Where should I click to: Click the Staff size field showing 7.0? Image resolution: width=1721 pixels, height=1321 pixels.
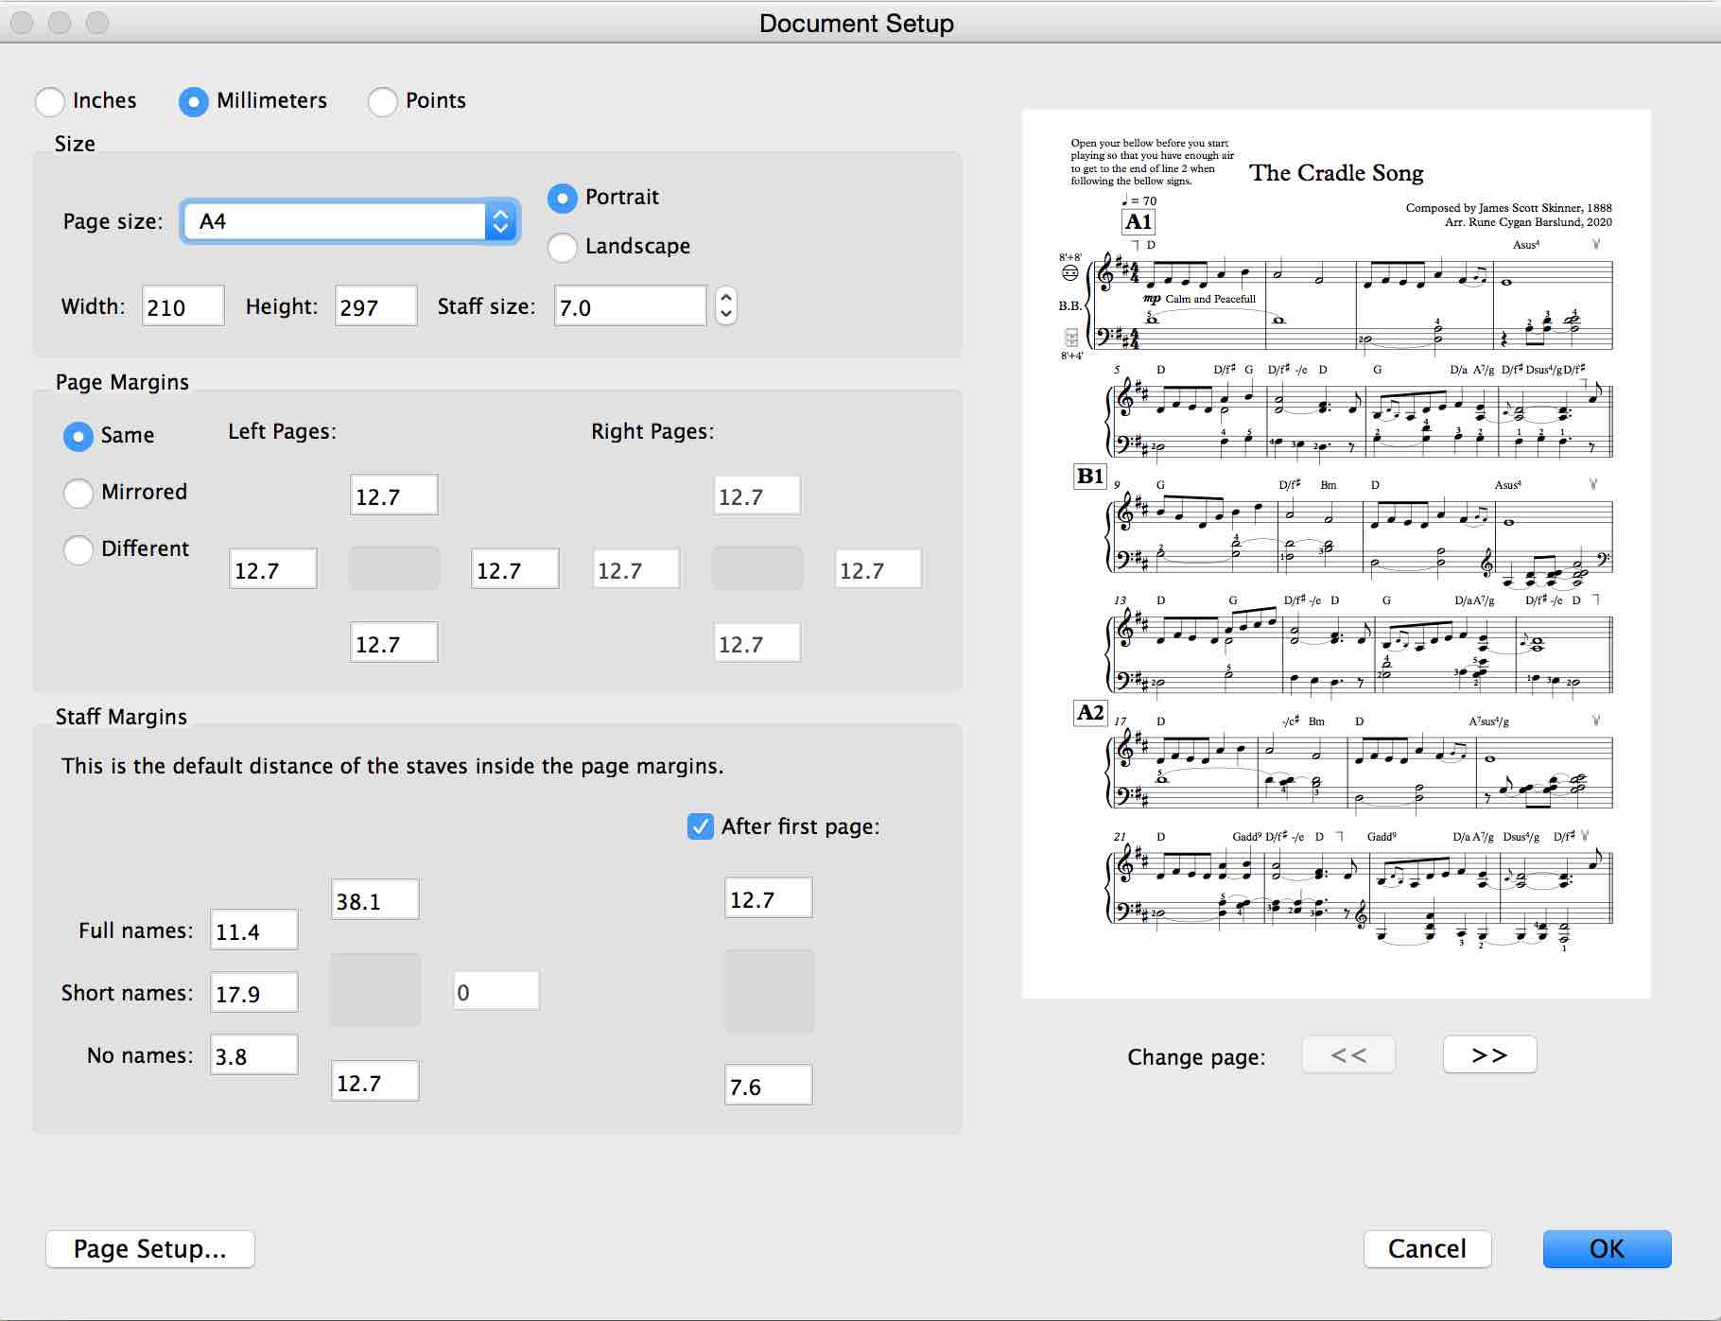(631, 306)
